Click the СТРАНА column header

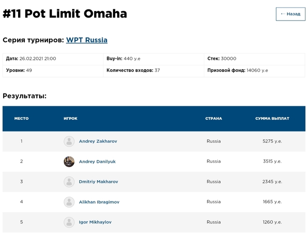tap(213, 119)
